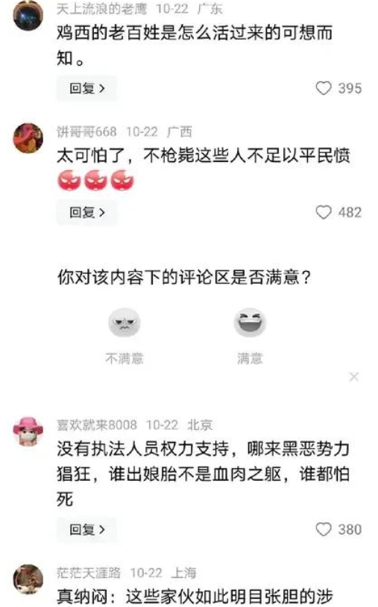Select the 满意 laughing face
This screenshot has width=378, height=607.
coord(250,323)
